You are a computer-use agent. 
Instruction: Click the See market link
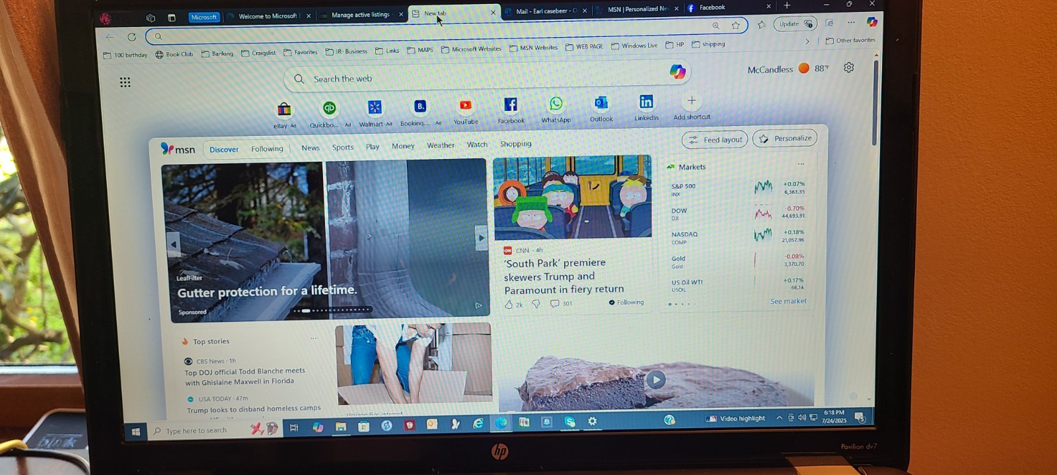point(788,301)
